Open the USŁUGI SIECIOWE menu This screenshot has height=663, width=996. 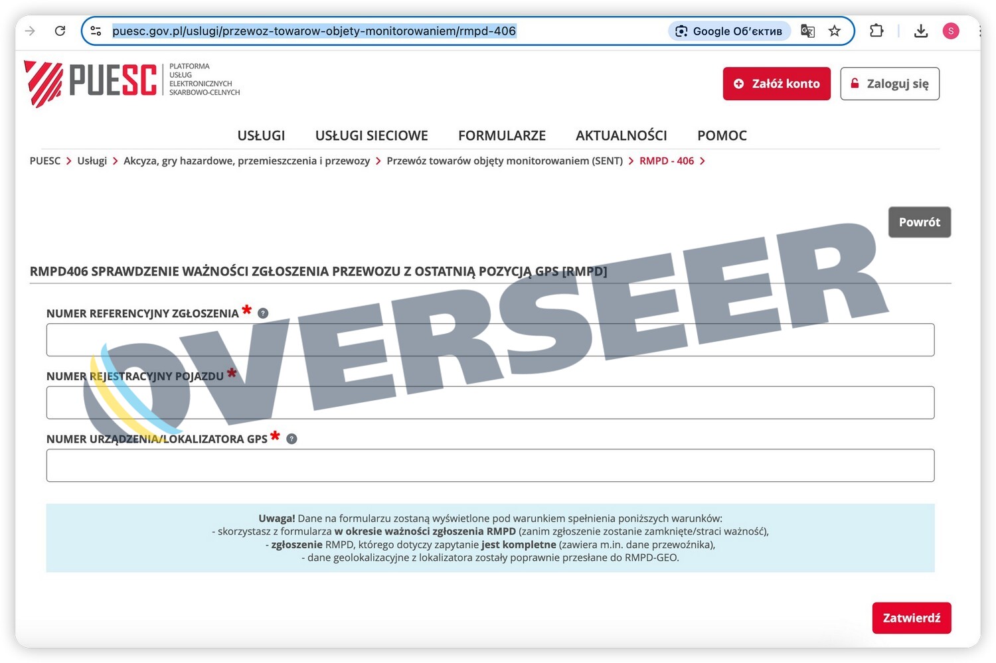click(371, 135)
